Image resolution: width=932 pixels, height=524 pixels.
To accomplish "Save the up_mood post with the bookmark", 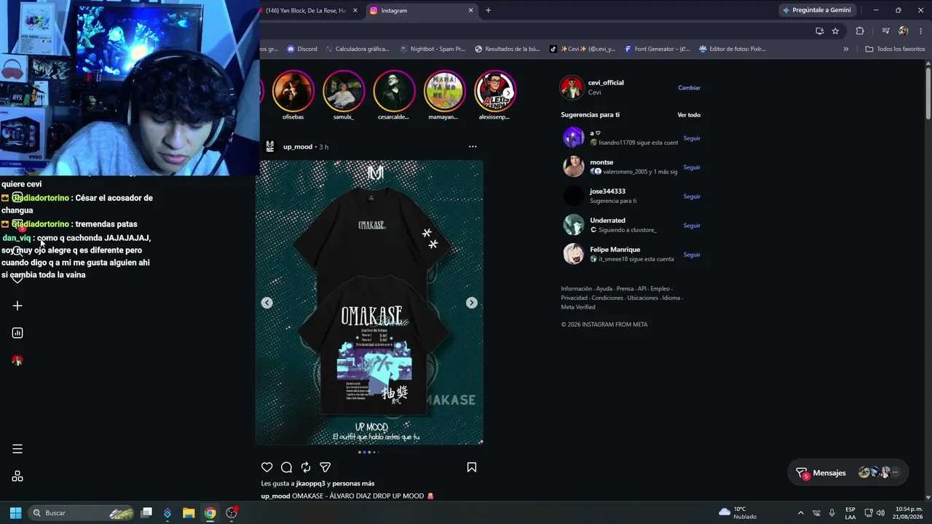I will pyautogui.click(x=472, y=467).
